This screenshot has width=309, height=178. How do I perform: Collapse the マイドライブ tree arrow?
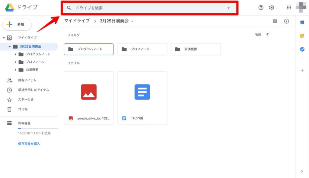point(4,38)
